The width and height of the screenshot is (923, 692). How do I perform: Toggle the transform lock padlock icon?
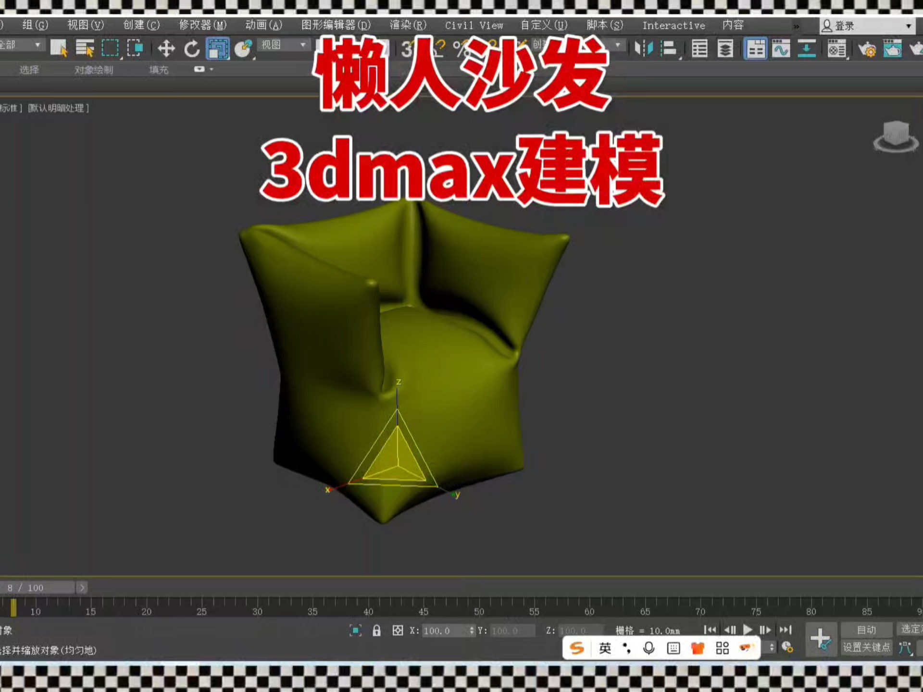tap(377, 630)
